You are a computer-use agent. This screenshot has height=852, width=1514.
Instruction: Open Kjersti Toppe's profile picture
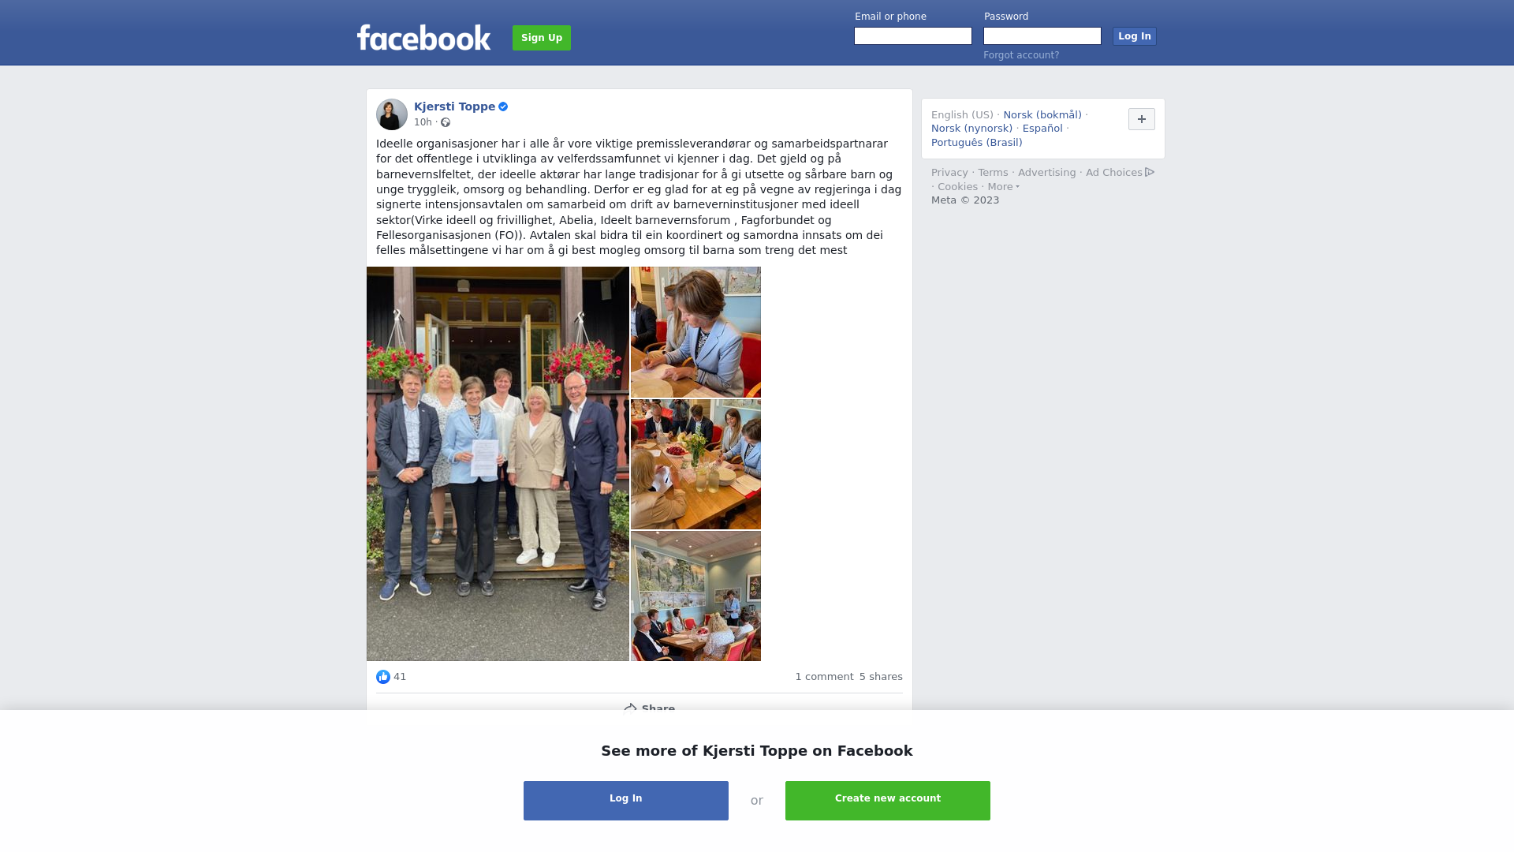pos(392,114)
